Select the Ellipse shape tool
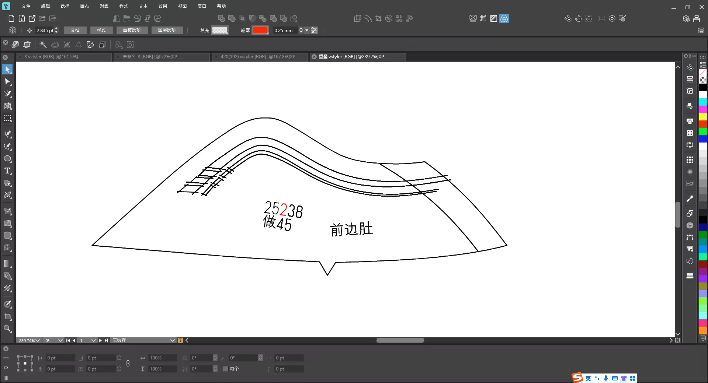Screen dimensions: 708x383 tap(7, 159)
